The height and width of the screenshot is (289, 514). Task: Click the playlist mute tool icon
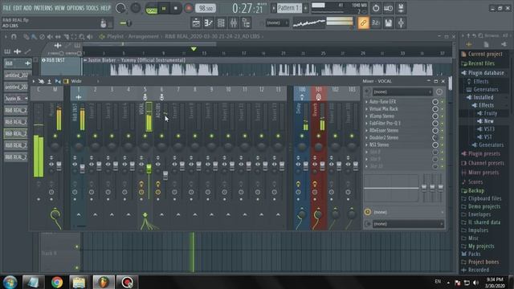click(x=50, y=37)
